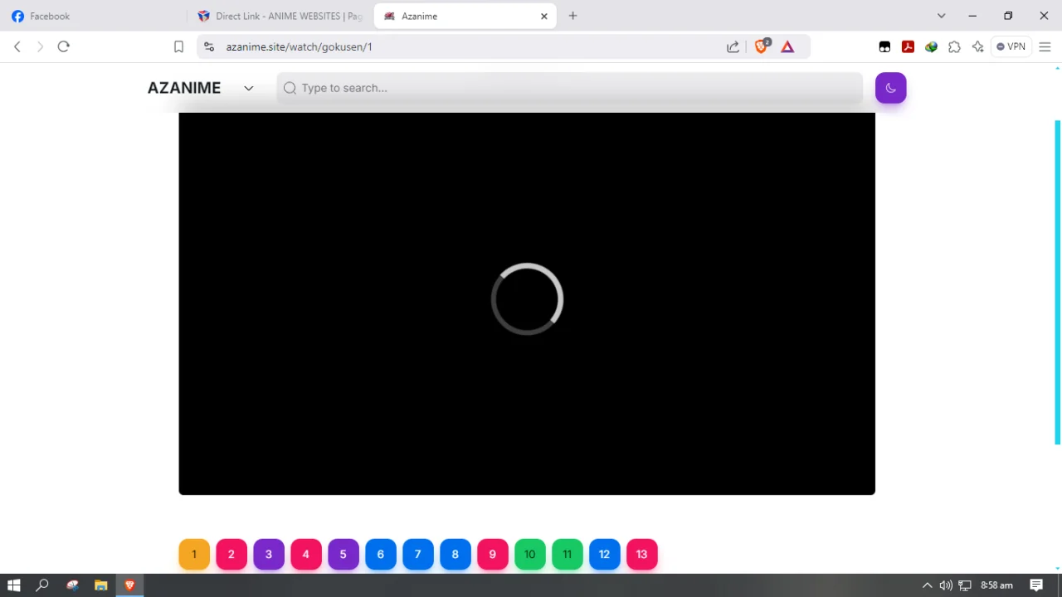The image size is (1062, 597).
Task: Expand the AZANIME menu chevron
Action: click(x=248, y=88)
